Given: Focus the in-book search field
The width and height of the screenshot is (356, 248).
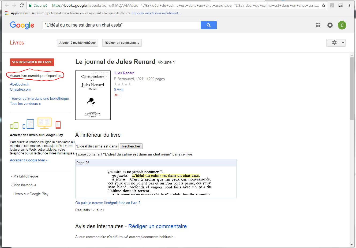Looking at the screenshot, I should pyautogui.click(x=97, y=146).
